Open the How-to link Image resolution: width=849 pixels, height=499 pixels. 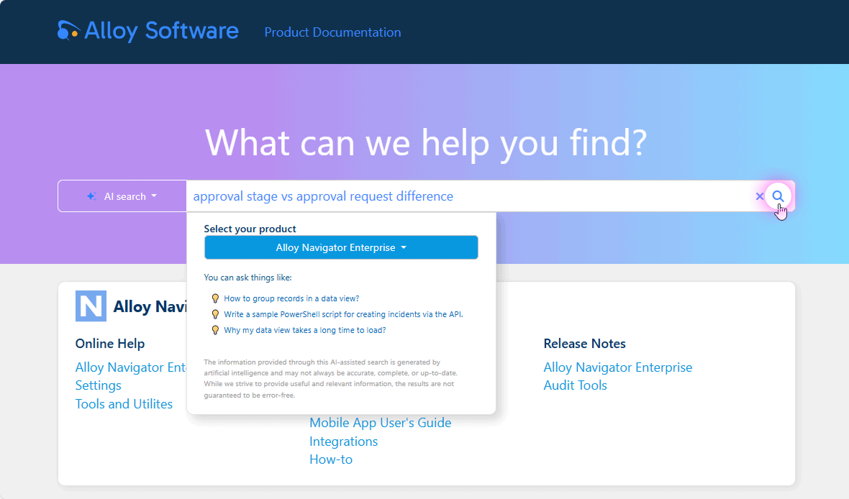click(331, 459)
